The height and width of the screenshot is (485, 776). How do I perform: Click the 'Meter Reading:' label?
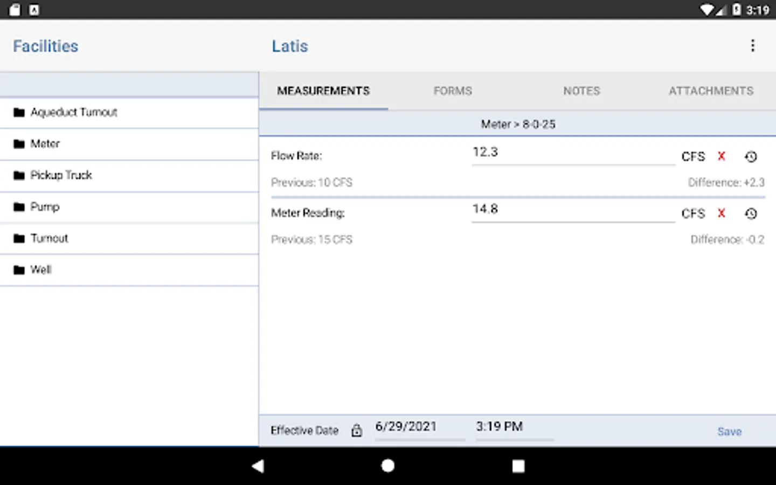tap(308, 213)
